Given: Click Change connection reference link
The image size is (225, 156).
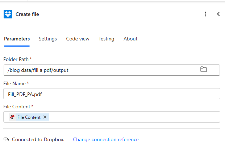Looking at the screenshot, I should point(106,139).
